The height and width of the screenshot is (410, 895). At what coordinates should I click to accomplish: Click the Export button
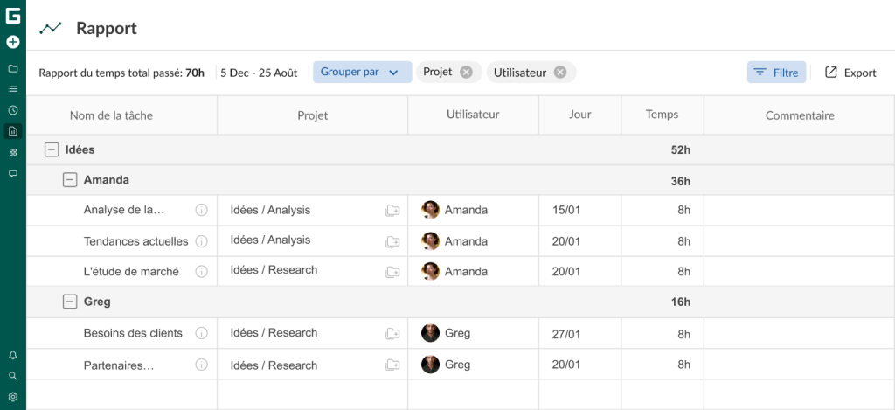[850, 73]
